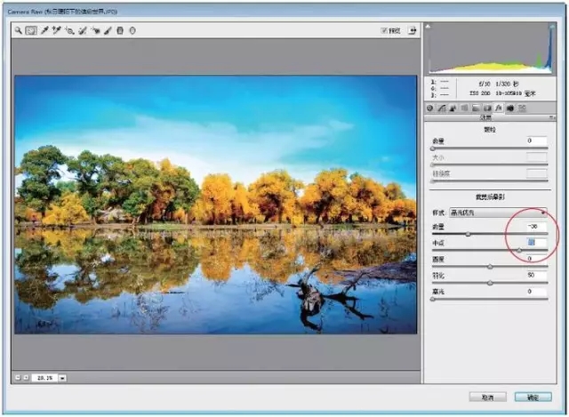Click the 取消 (Cancel) button
569x417 pixels.
(x=489, y=397)
